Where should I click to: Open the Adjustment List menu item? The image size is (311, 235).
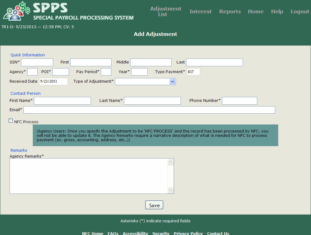(166, 11)
